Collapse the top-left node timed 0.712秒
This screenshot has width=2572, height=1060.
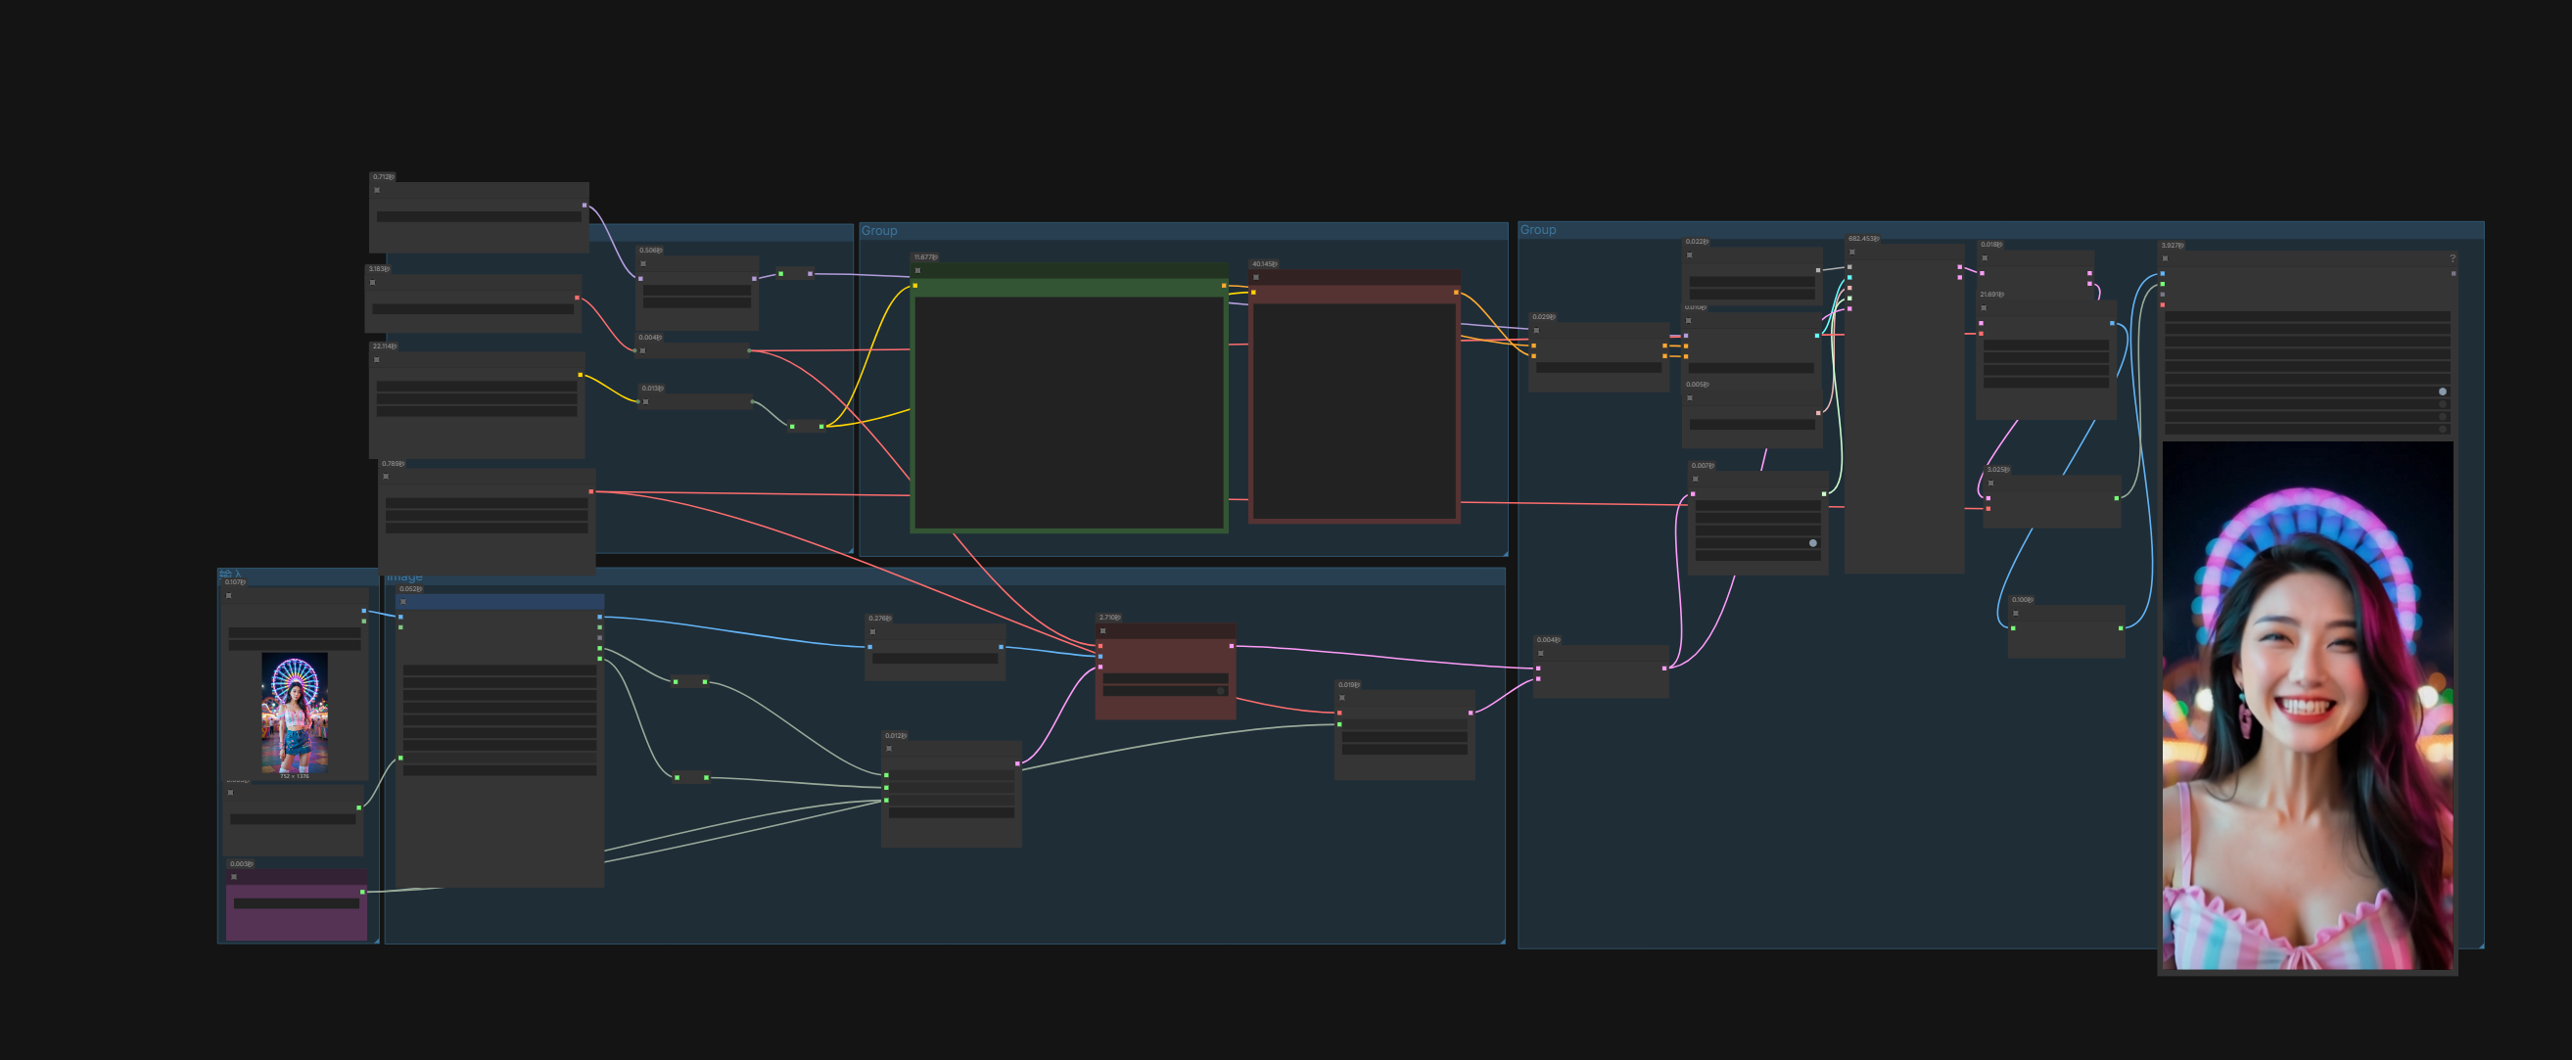(376, 190)
